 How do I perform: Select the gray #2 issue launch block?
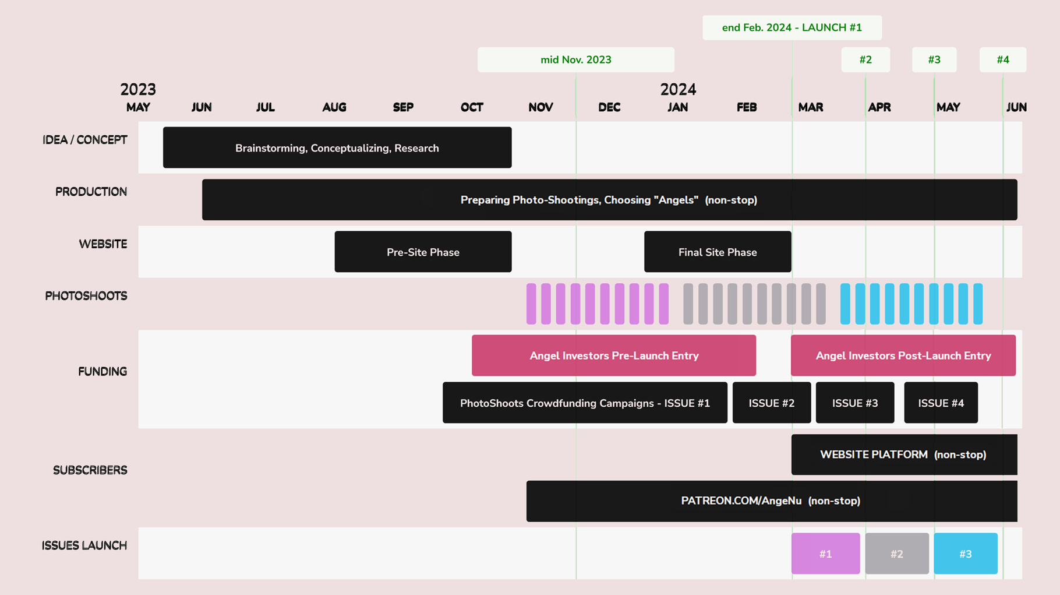tap(896, 554)
